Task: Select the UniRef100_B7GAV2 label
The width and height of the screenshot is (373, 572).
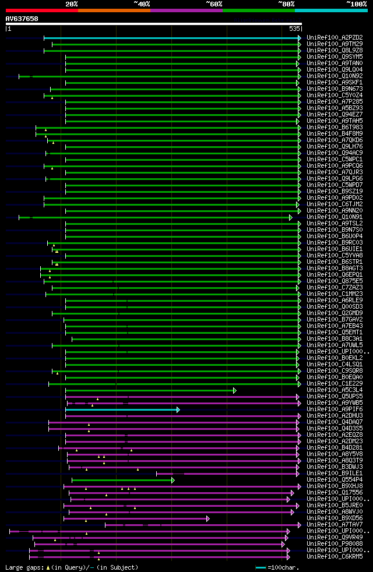Action: point(335,320)
